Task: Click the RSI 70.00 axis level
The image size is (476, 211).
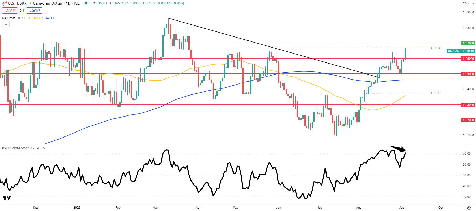Action: point(467,154)
